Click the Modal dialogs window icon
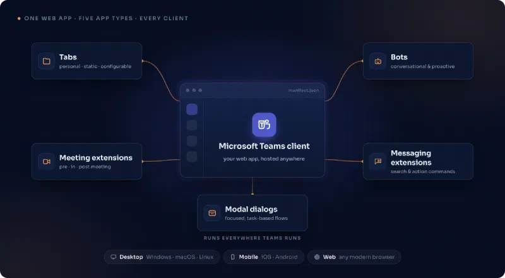The image size is (505, 278). pos(212,213)
